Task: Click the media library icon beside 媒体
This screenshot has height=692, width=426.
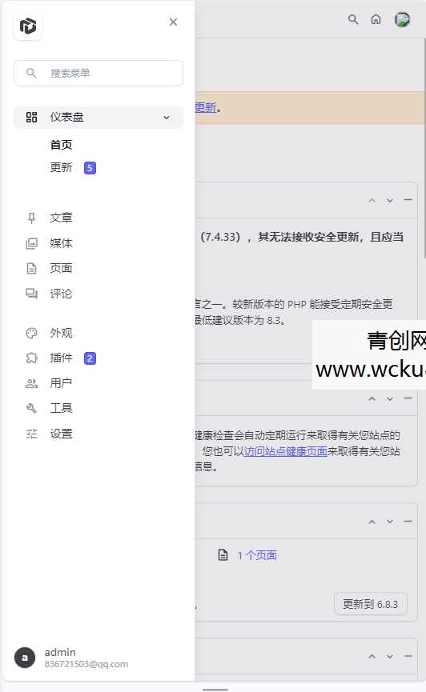Action: coord(31,243)
